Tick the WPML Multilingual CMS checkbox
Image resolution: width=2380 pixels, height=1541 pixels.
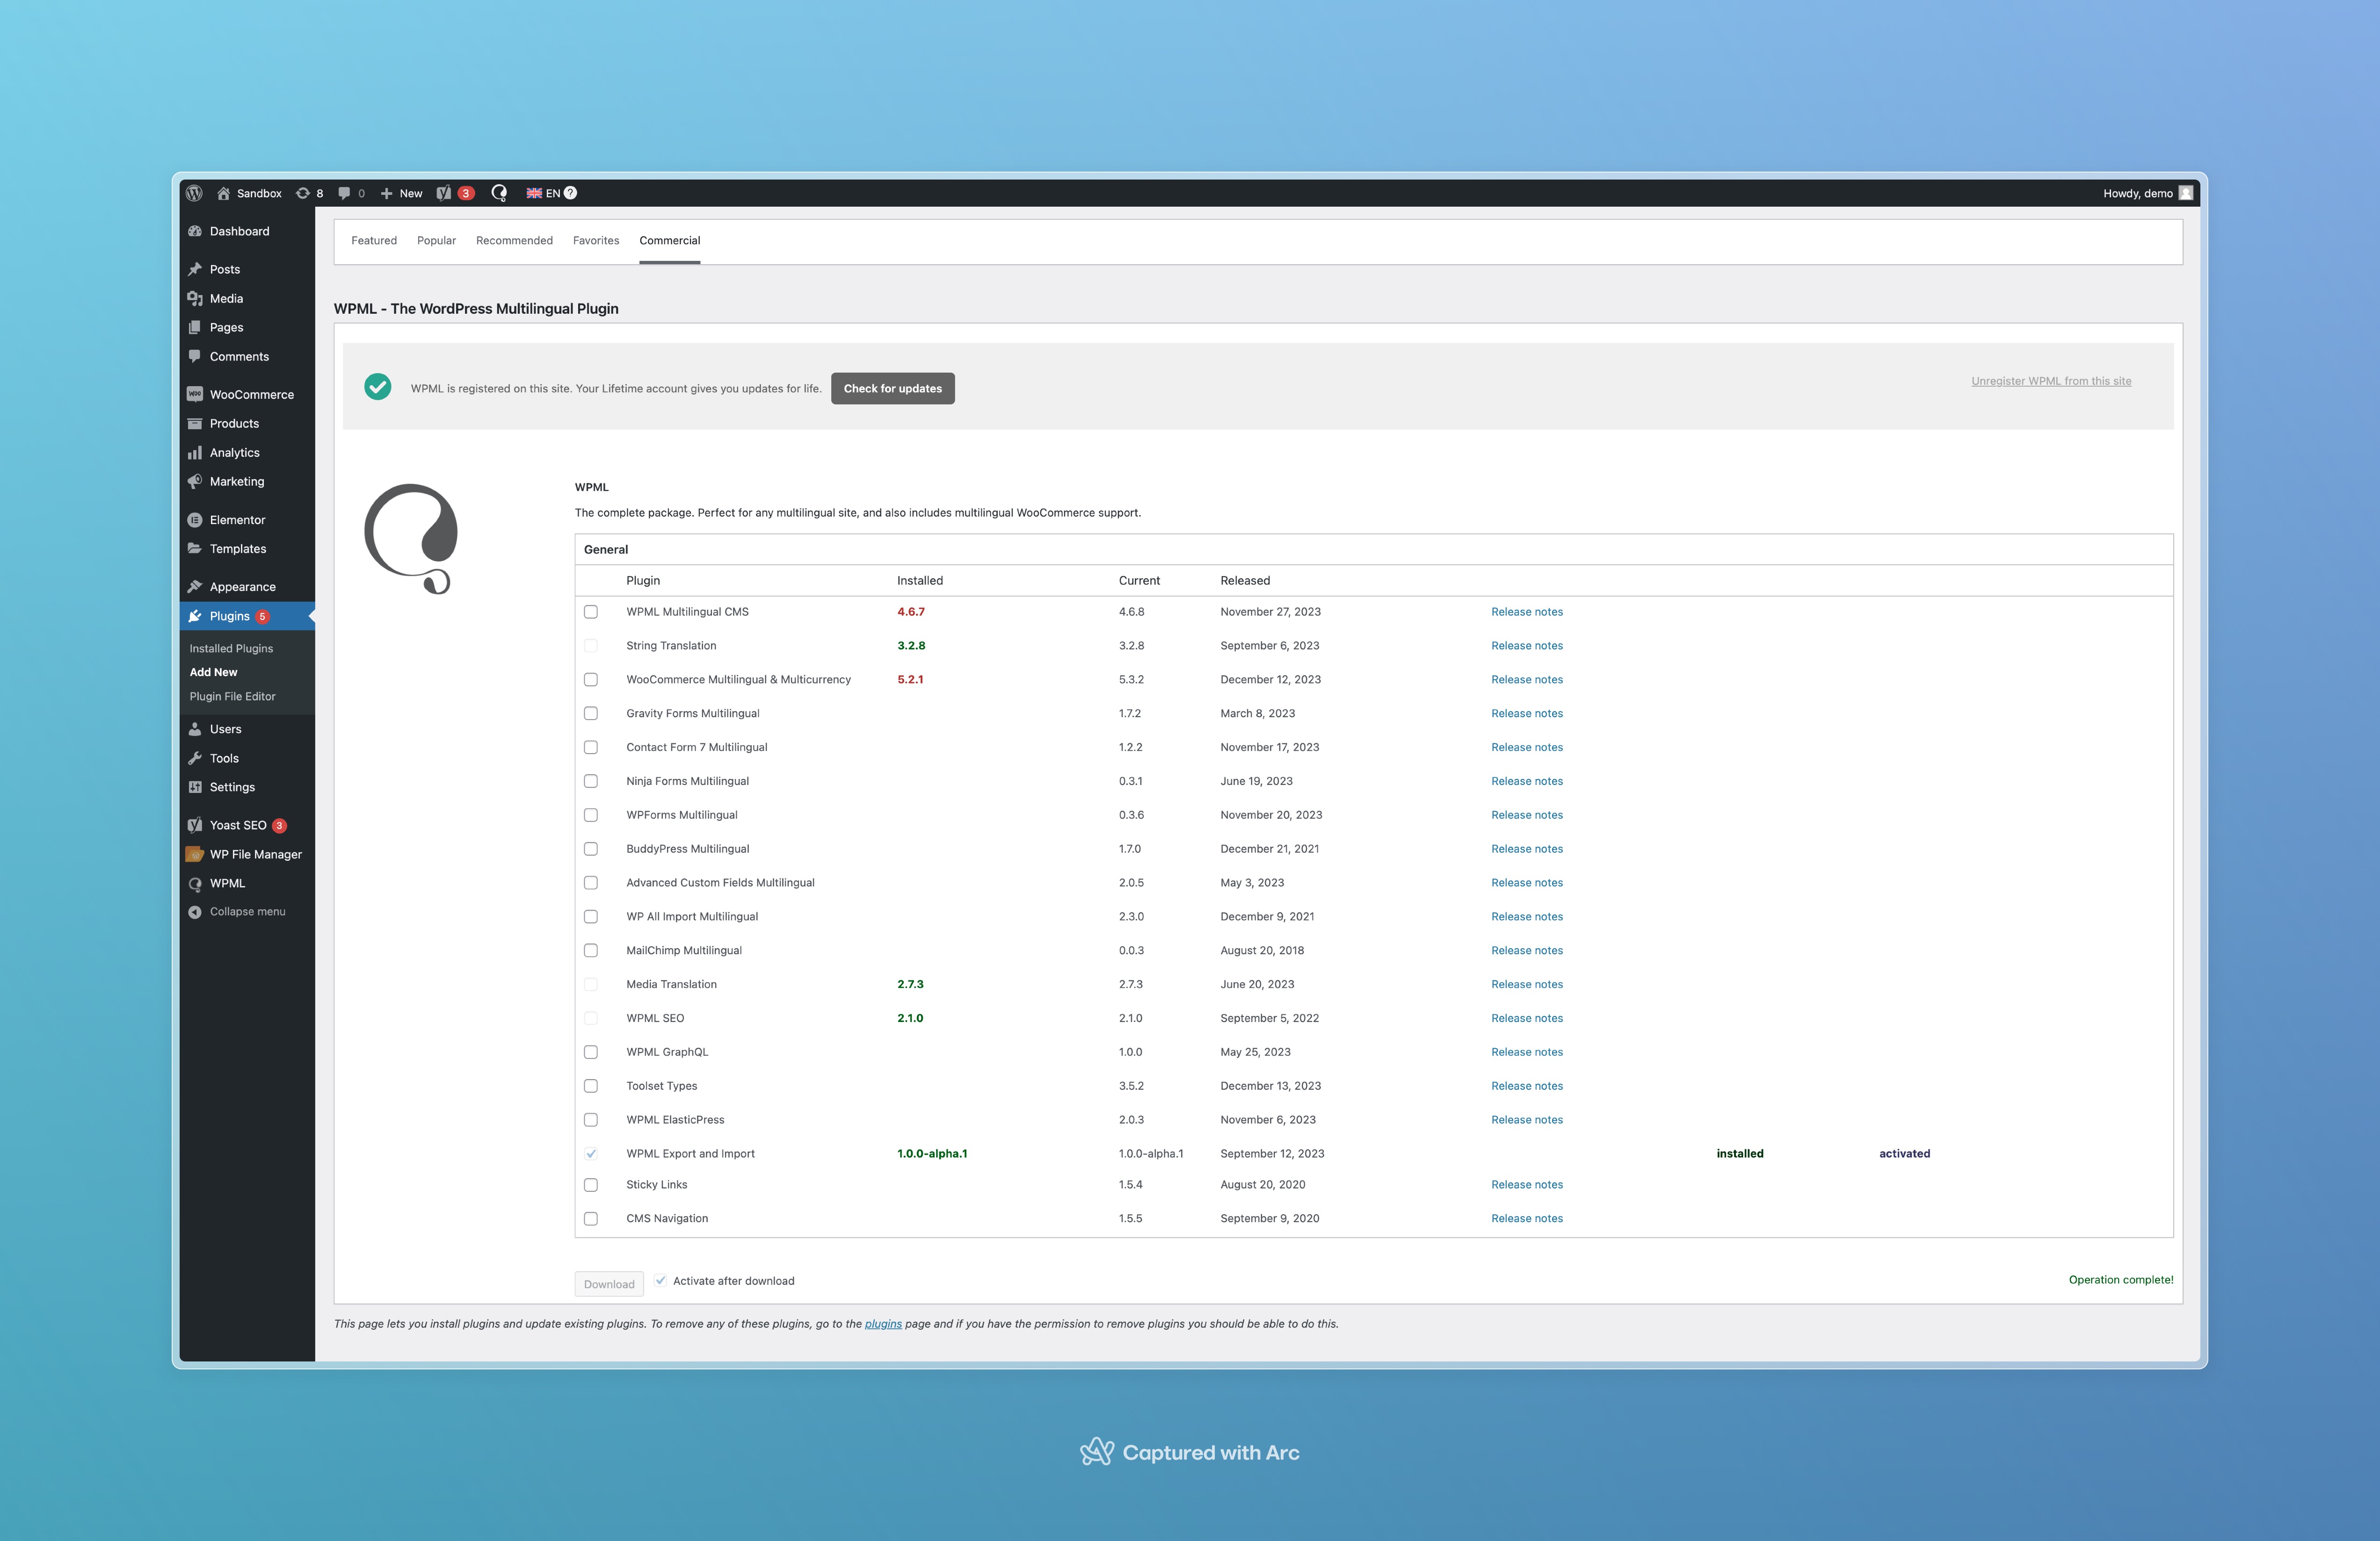coord(591,612)
